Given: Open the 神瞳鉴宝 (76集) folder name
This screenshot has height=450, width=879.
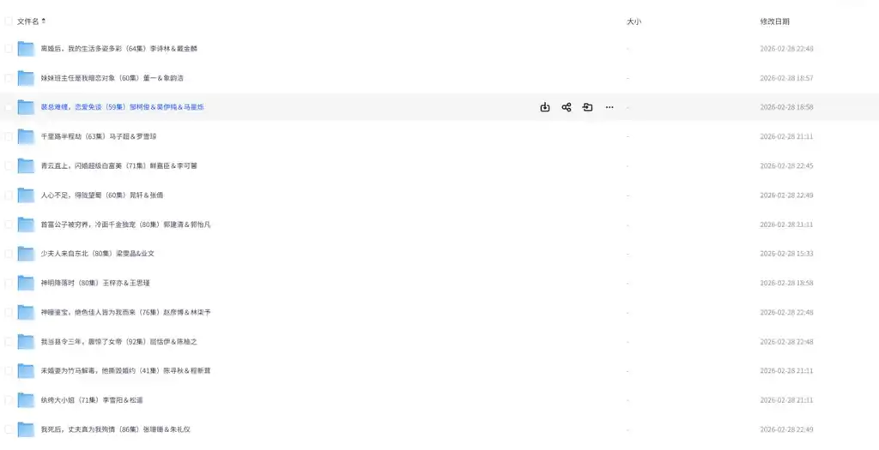Looking at the screenshot, I should [x=125, y=312].
